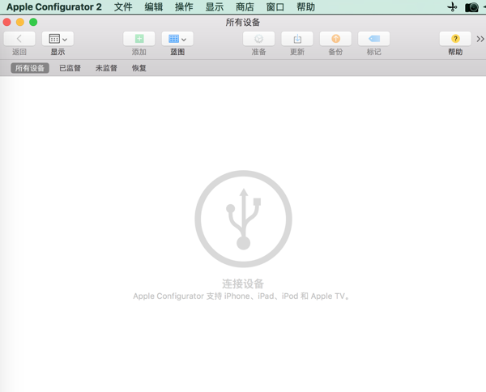
Task: Click the camera menu bar status icon
Action: click(471, 7)
